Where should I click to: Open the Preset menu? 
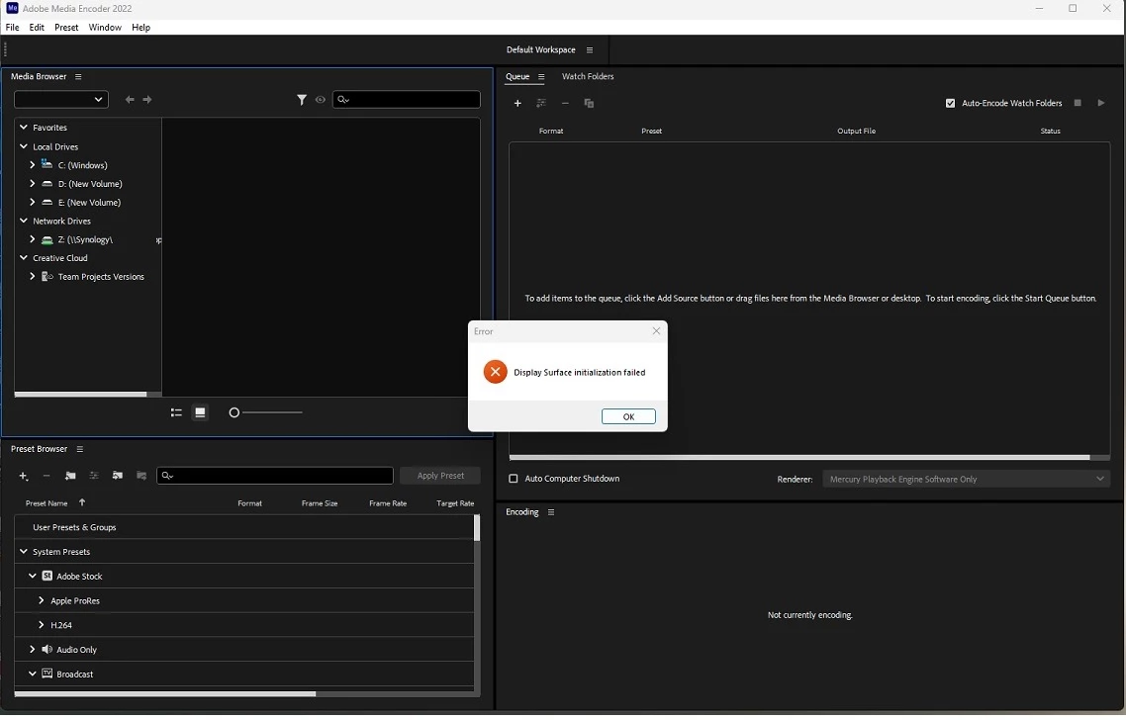pyautogui.click(x=66, y=28)
